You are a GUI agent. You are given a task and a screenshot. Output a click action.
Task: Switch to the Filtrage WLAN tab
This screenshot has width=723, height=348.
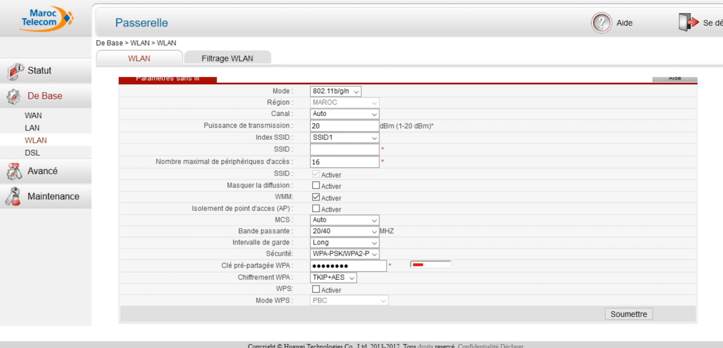click(227, 58)
